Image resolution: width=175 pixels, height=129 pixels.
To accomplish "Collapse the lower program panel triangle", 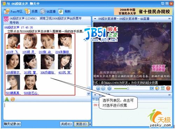I will (x=95, y=95).
